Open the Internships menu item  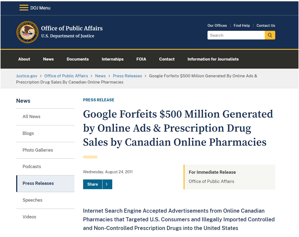coord(113,59)
